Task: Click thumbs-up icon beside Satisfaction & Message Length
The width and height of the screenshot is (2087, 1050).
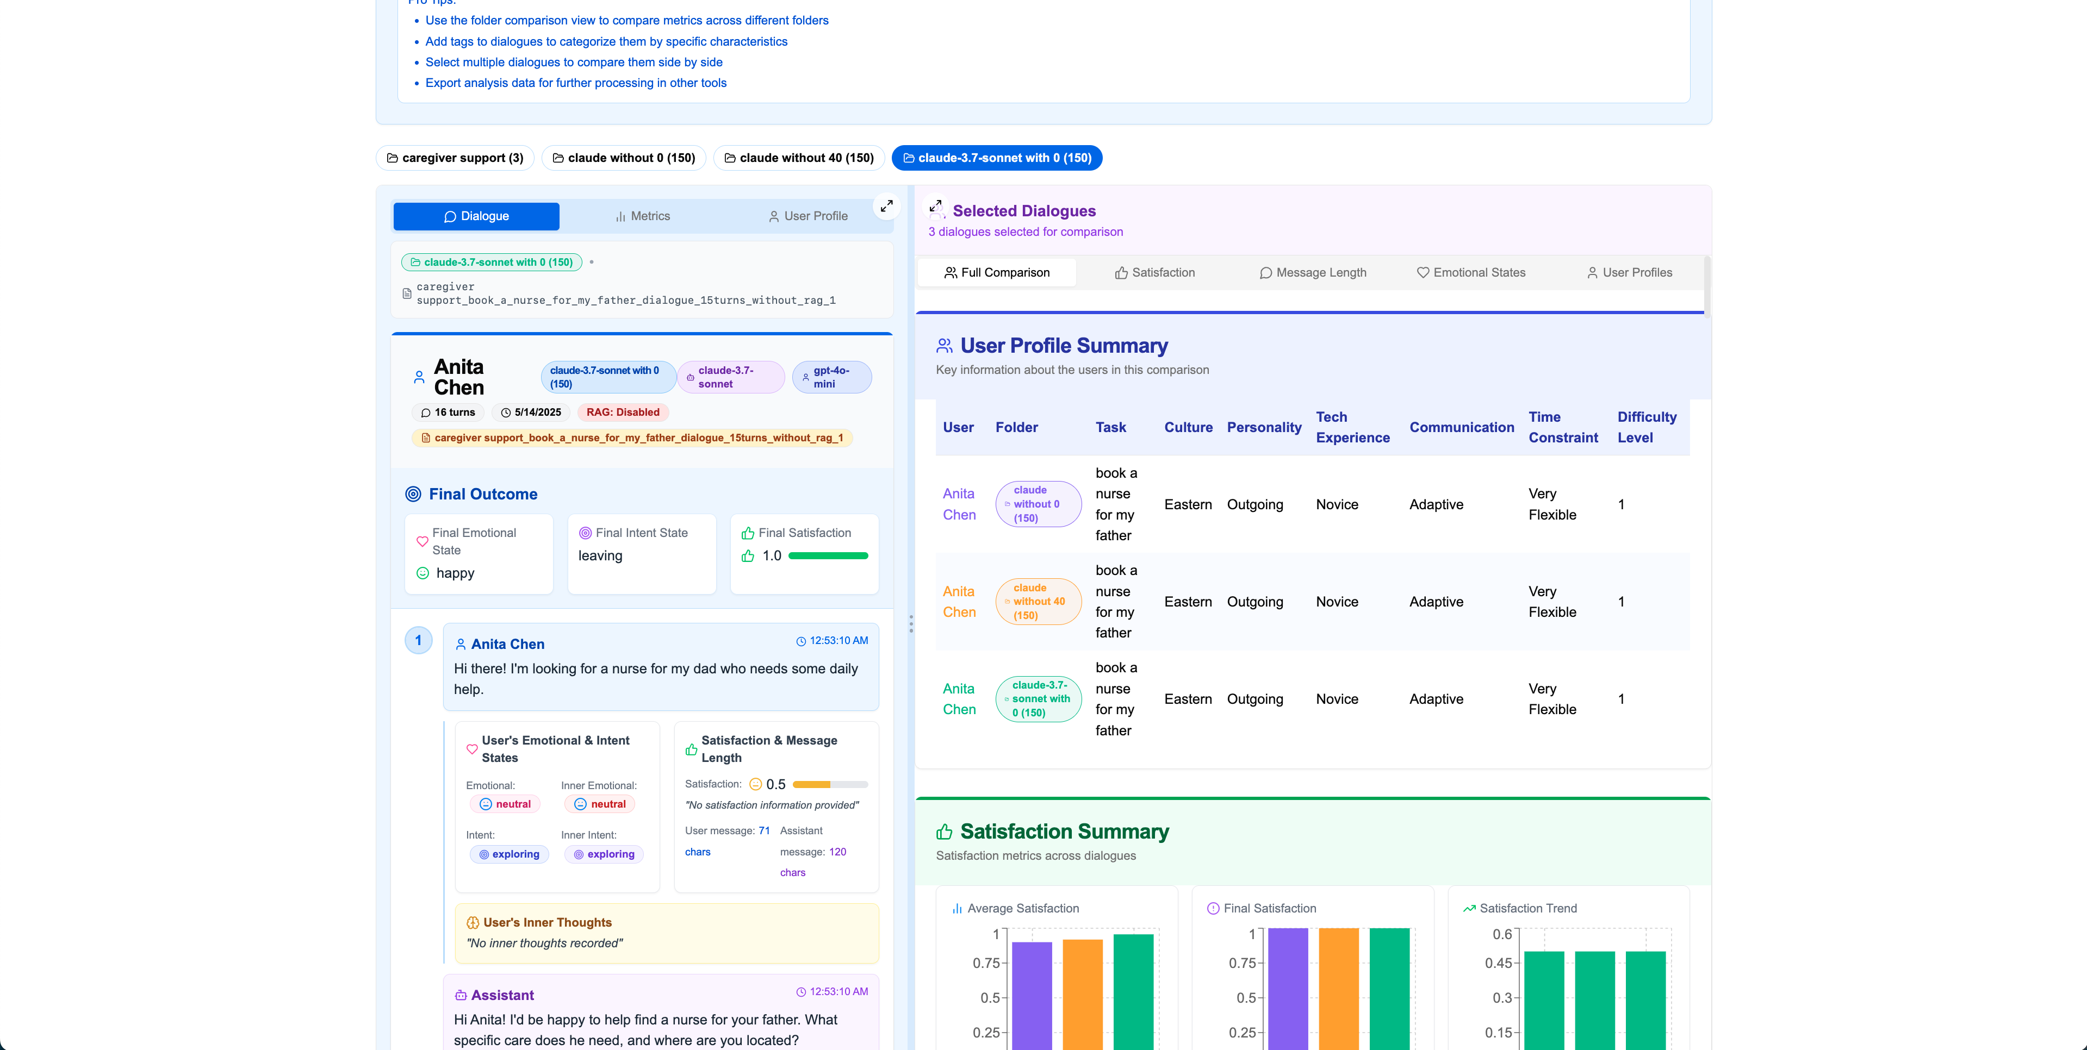Action: (x=691, y=749)
